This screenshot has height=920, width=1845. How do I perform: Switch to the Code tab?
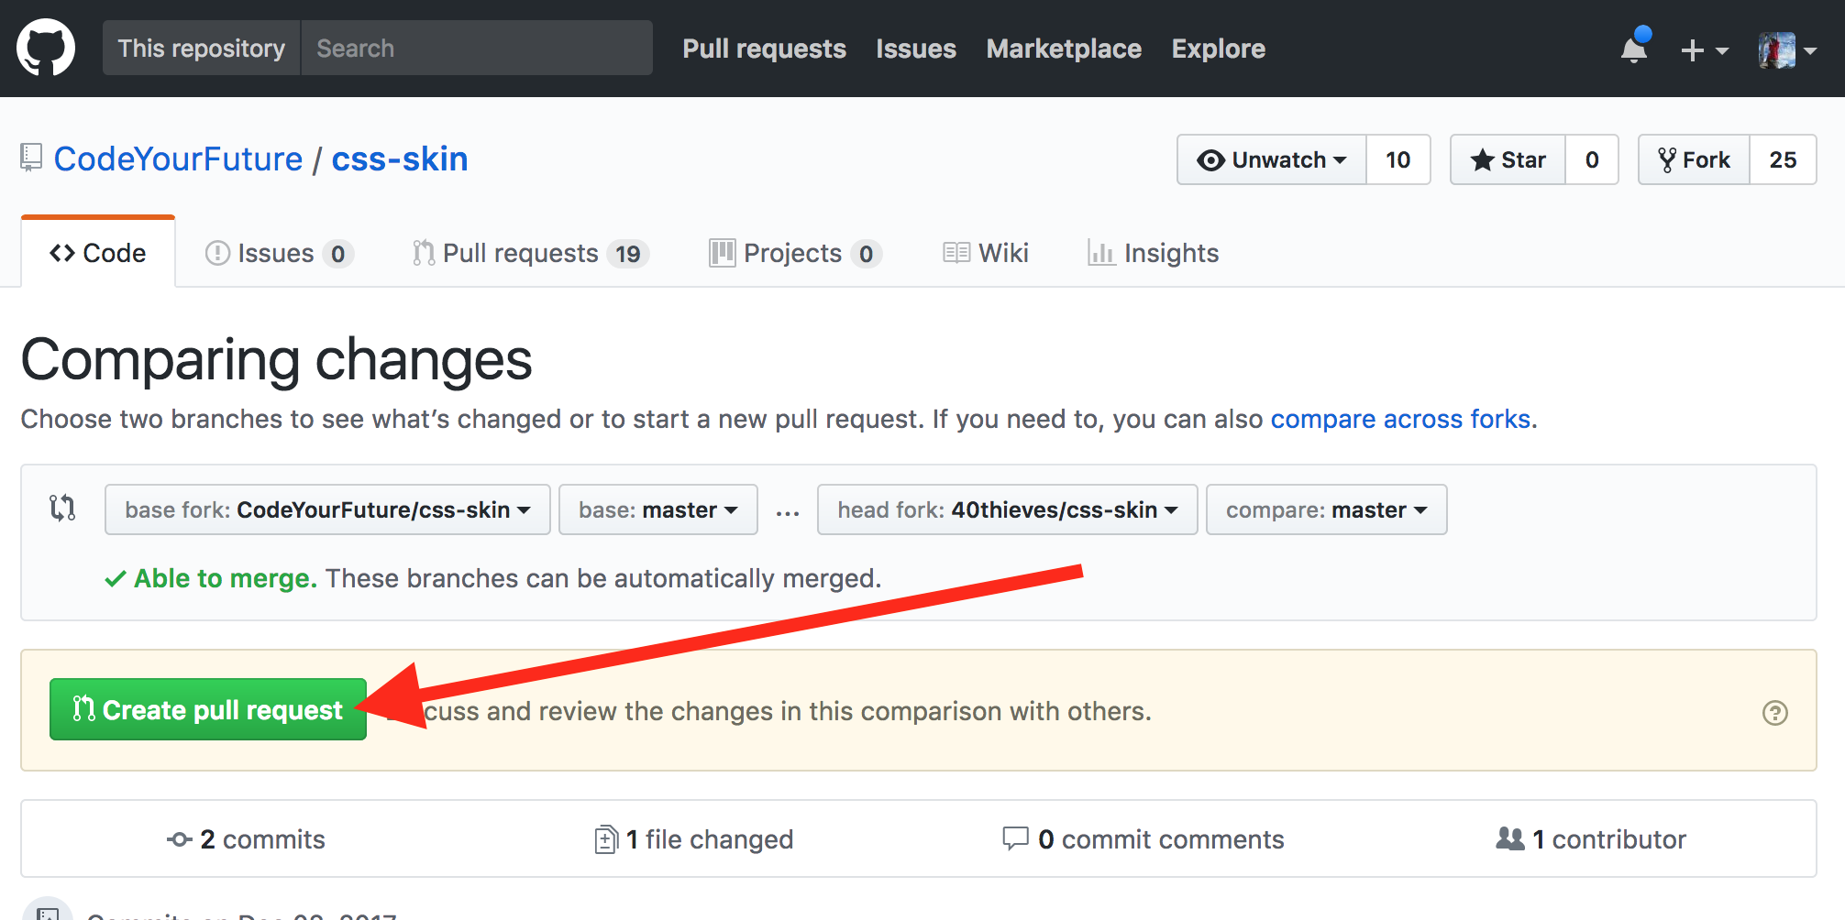tap(98, 253)
